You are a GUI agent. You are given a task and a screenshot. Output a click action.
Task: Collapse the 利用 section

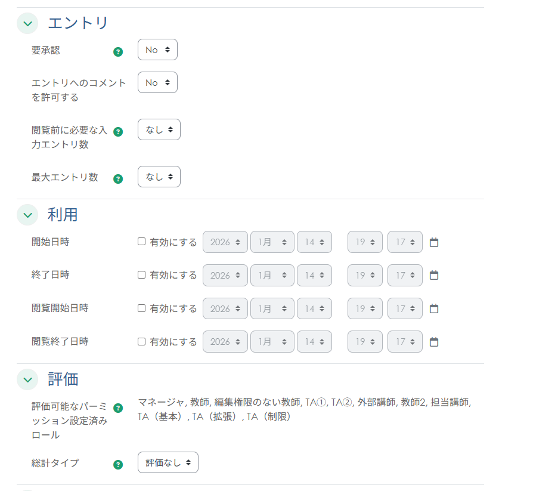click(27, 215)
